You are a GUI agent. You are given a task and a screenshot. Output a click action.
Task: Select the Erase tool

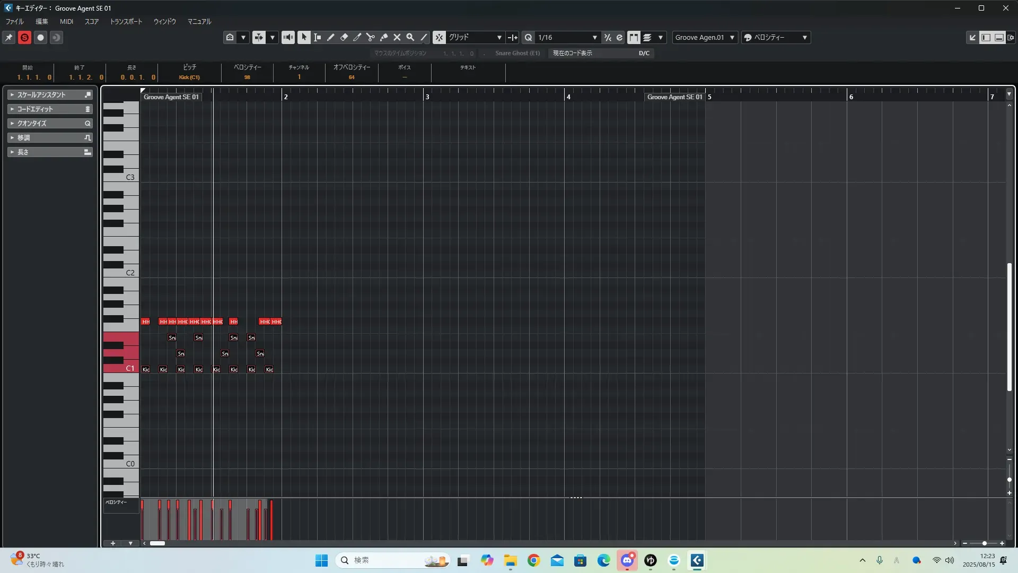(344, 37)
